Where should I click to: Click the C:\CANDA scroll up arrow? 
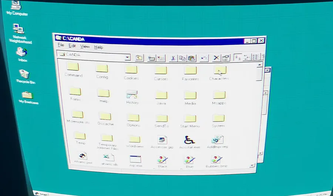click(x=259, y=65)
